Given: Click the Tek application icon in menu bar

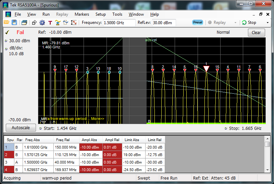Looking at the screenshot, I should (8, 14).
